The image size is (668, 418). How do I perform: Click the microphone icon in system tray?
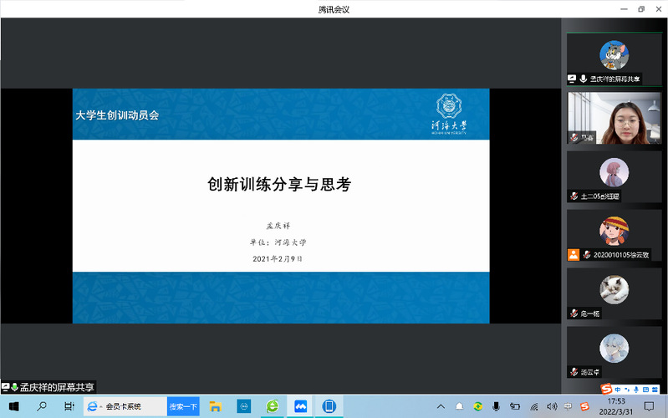[496, 406]
